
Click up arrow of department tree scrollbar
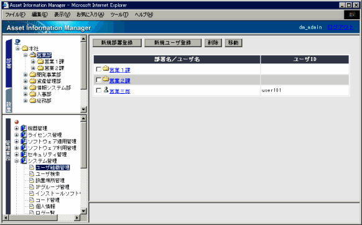[x=83, y=39]
